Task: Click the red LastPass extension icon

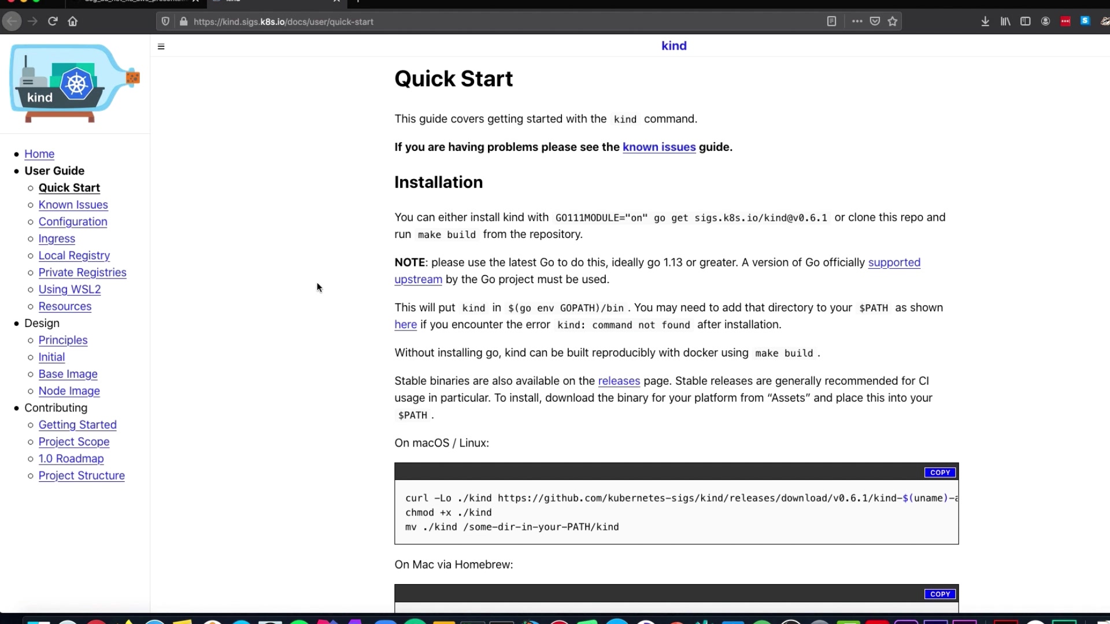Action: click(x=1065, y=21)
